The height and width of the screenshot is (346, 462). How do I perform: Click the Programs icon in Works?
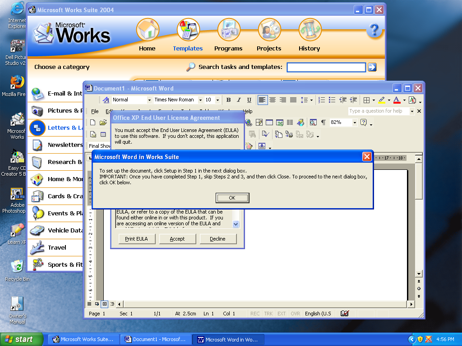(229, 29)
